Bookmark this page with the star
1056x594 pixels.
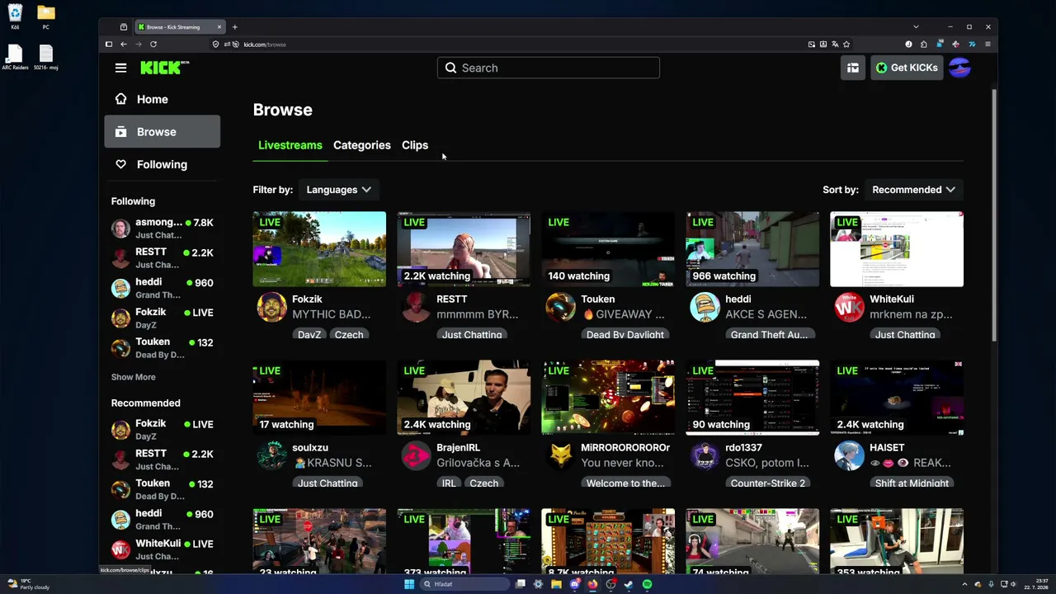[x=846, y=44]
